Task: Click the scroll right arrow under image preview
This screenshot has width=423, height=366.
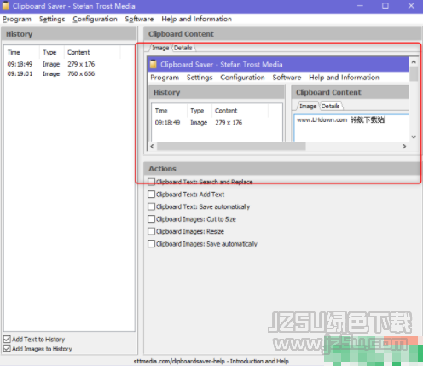Action: coord(404,147)
